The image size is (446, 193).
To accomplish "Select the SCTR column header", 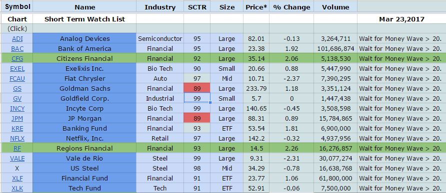I will [x=197, y=7].
